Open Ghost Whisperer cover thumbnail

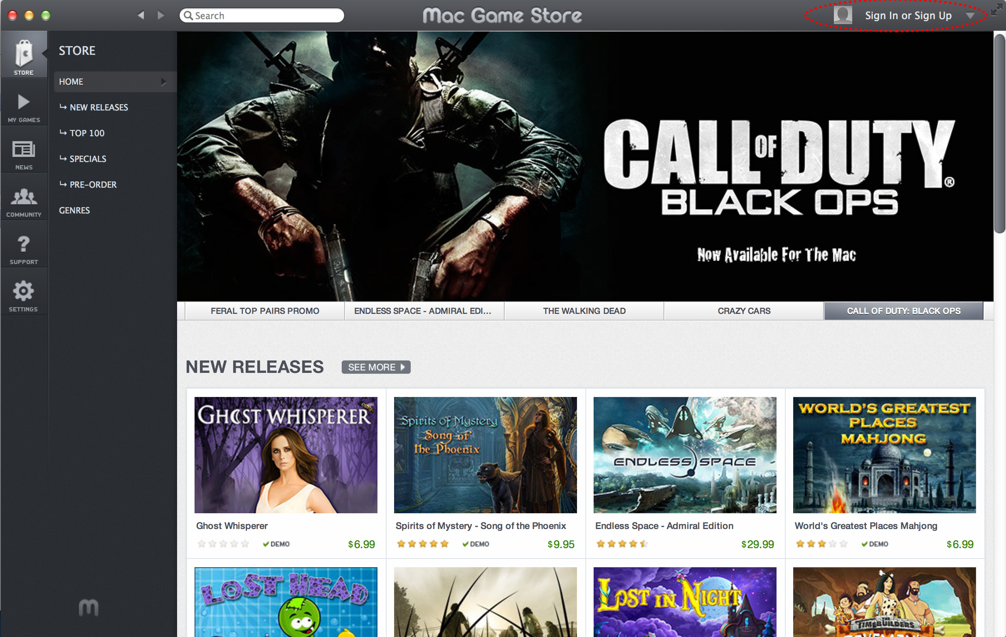(286, 455)
